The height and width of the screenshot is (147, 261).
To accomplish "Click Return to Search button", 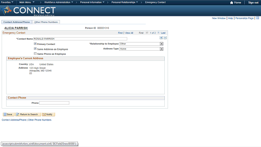I will (x=28, y=114).
